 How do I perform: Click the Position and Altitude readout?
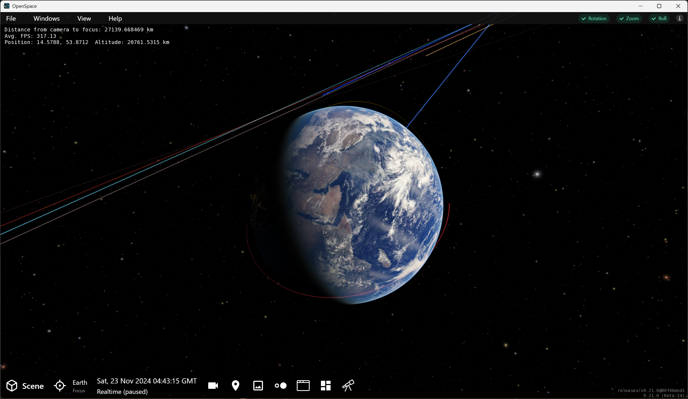click(x=87, y=42)
